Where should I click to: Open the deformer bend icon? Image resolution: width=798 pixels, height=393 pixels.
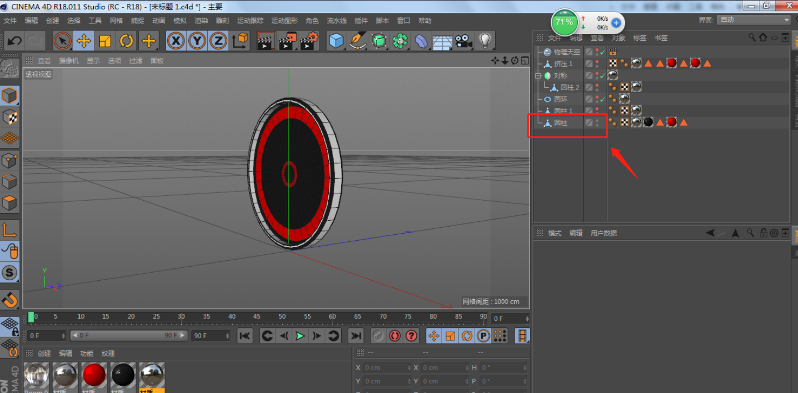tap(422, 41)
